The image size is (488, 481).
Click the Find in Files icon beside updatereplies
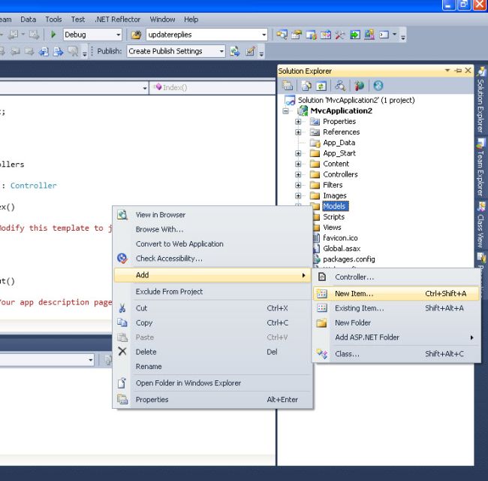pyautogui.click(x=136, y=35)
